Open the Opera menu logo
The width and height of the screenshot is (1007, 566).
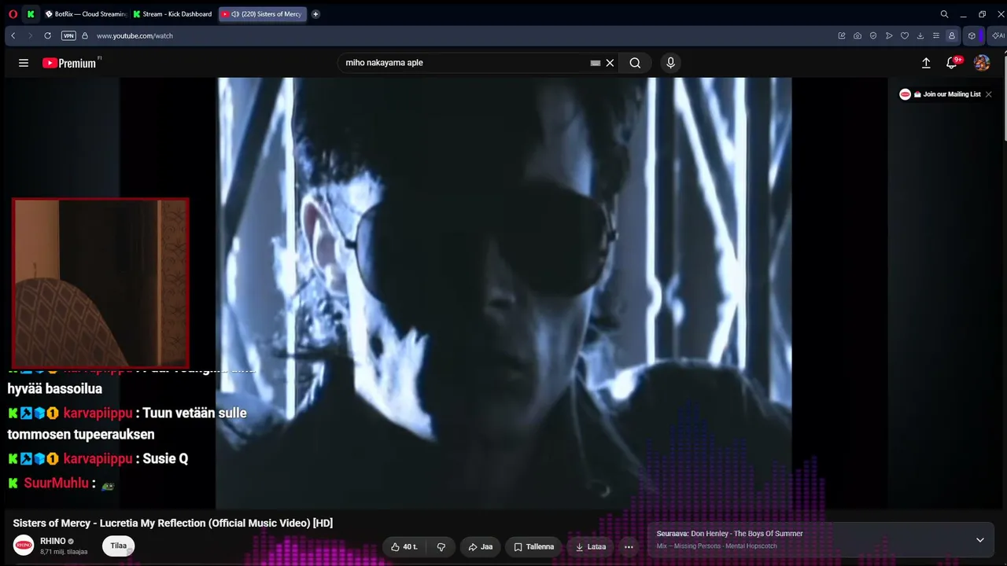coord(13,14)
